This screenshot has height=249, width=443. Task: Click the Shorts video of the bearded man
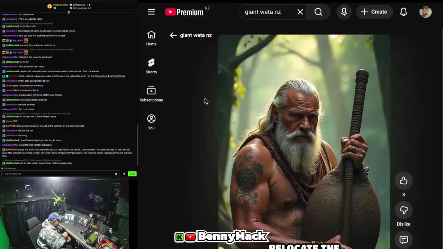point(304,142)
